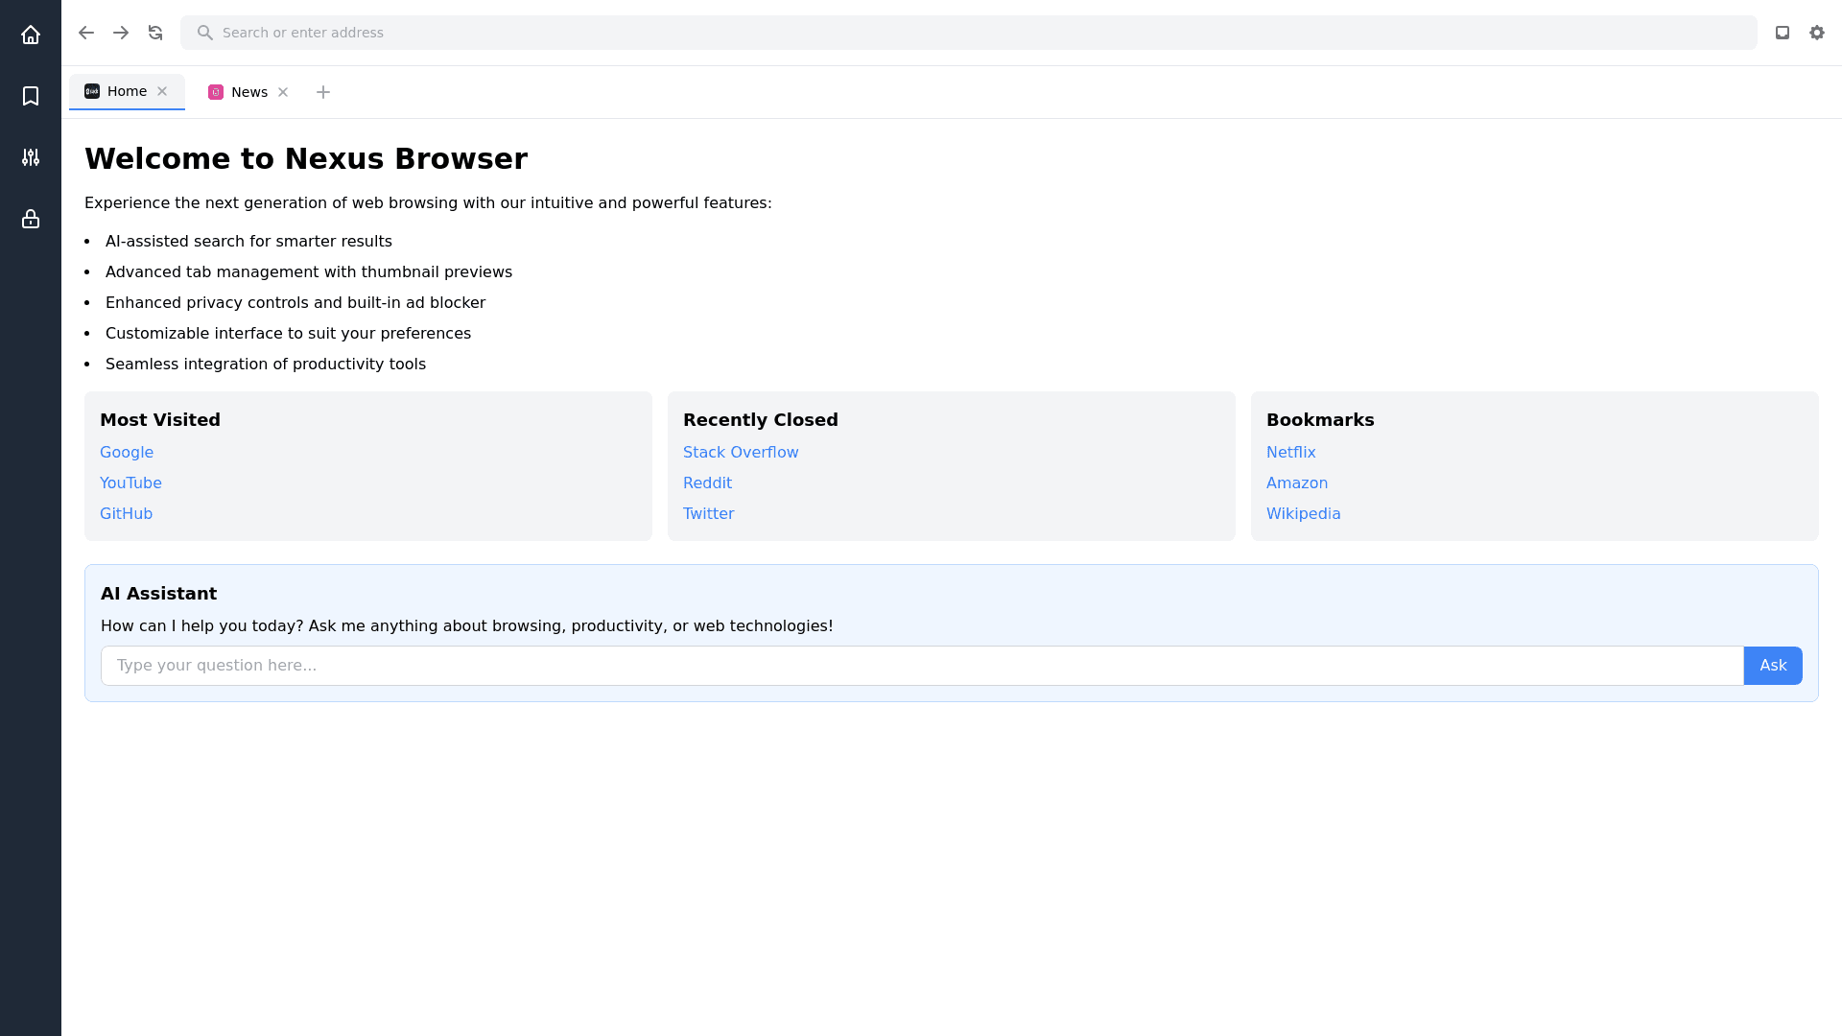Image resolution: width=1842 pixels, height=1036 pixels.
Task: Open the GitHub link in Most Visited
Action: pyautogui.click(x=126, y=513)
